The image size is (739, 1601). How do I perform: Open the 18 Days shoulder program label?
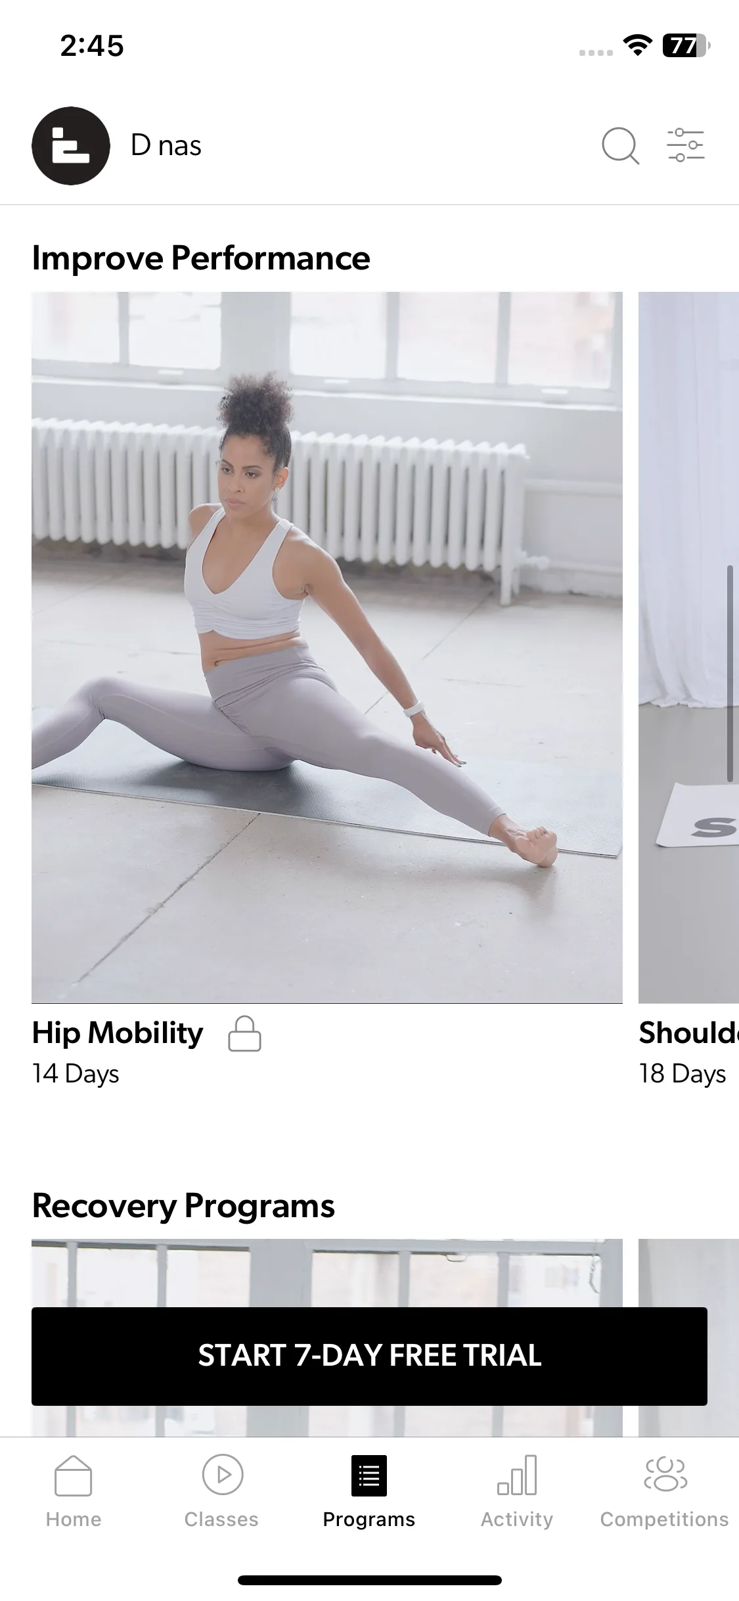coord(683,1074)
